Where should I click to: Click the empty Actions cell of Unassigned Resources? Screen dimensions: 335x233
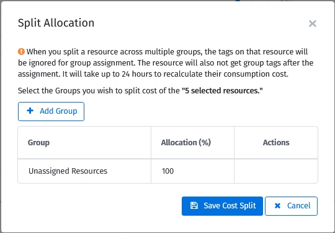276,171
